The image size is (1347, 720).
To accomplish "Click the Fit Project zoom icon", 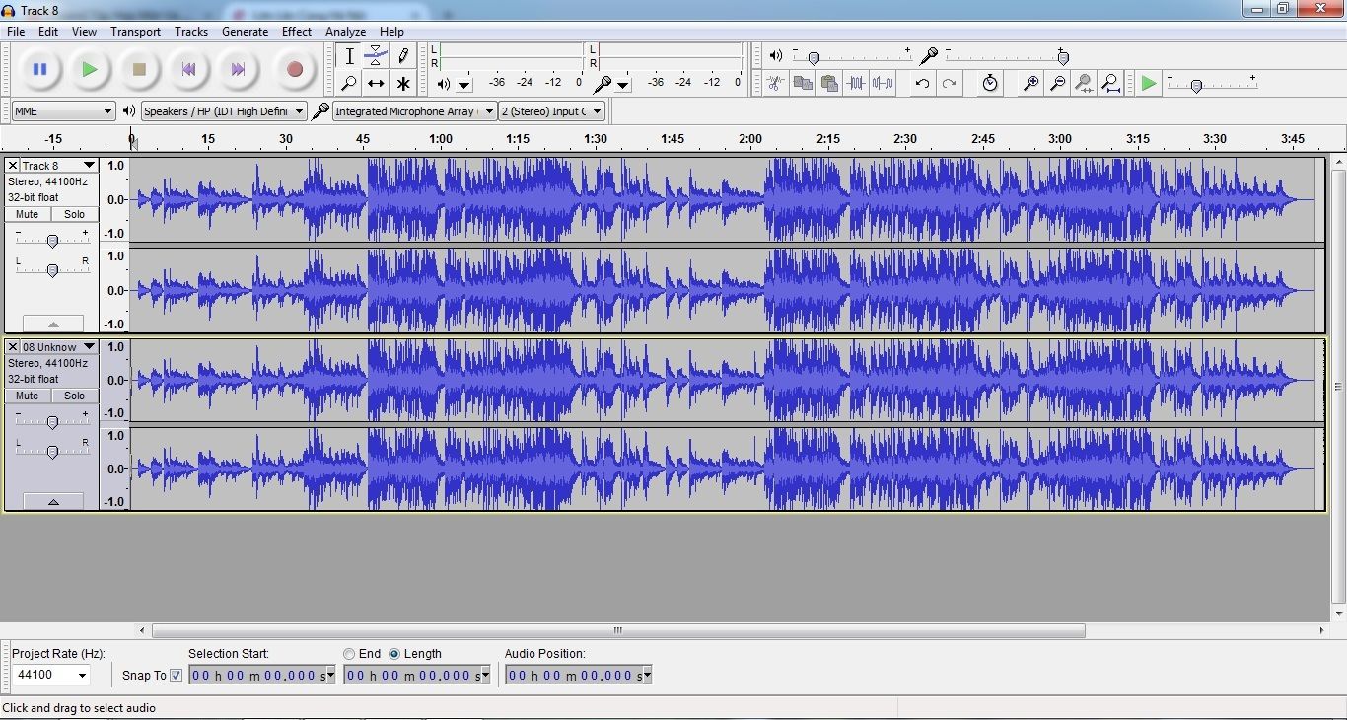I will click(x=1110, y=84).
